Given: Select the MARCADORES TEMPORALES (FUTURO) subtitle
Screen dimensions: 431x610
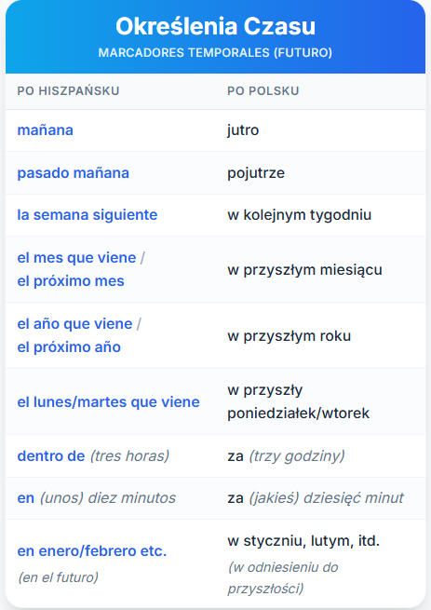Looking at the screenshot, I should pyautogui.click(x=215, y=52).
